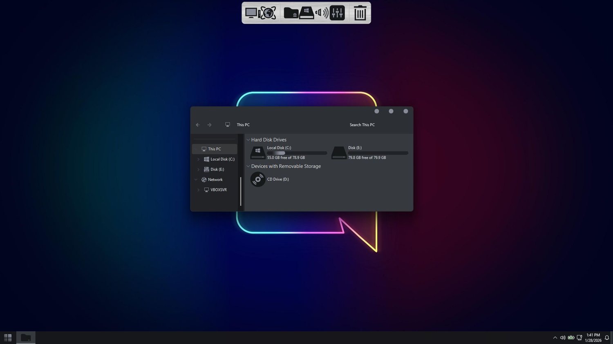Open the computer icon in the dock
Viewport: 613px width, 344px height.
251,13
